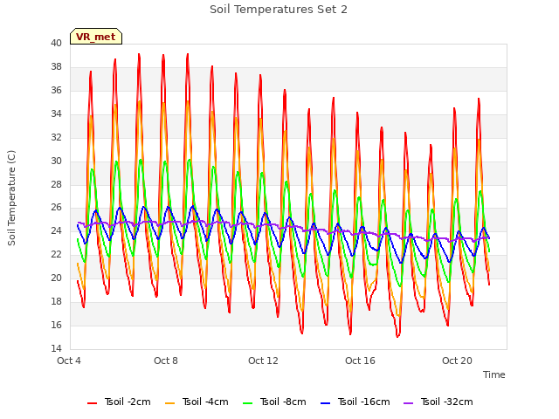Click the VR_met label box
559x419 pixels.
click(96, 37)
